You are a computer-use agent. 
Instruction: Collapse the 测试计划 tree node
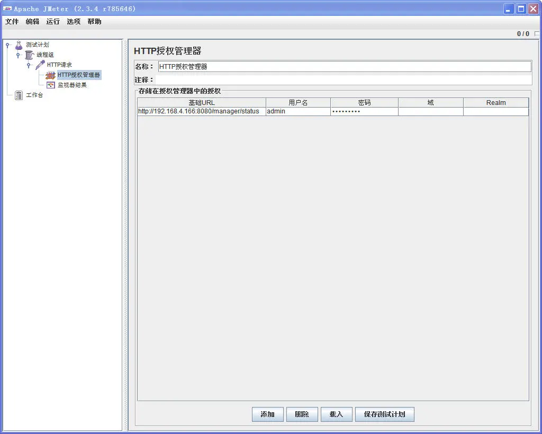tap(7, 45)
